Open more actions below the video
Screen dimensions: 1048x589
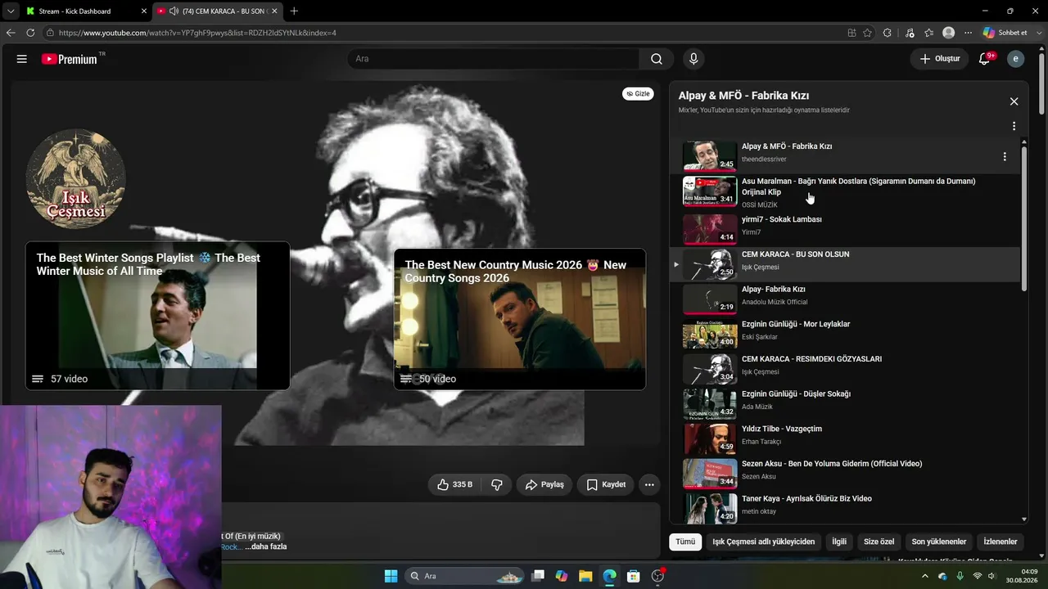pyautogui.click(x=649, y=484)
